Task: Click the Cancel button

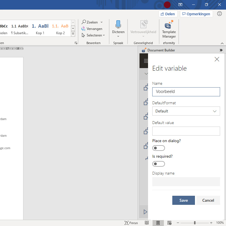Action: point(208,200)
